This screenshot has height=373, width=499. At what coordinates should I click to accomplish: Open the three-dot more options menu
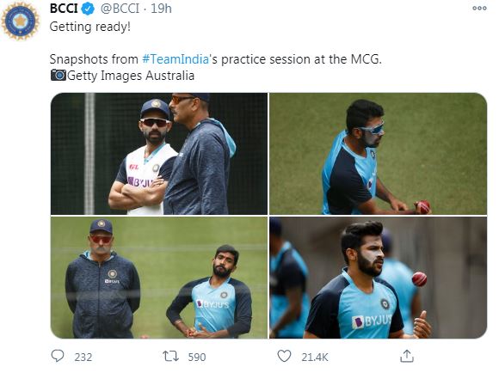(x=479, y=9)
